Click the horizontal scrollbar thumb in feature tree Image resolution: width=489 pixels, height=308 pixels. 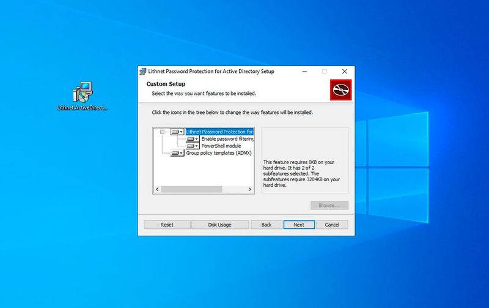coord(191,189)
